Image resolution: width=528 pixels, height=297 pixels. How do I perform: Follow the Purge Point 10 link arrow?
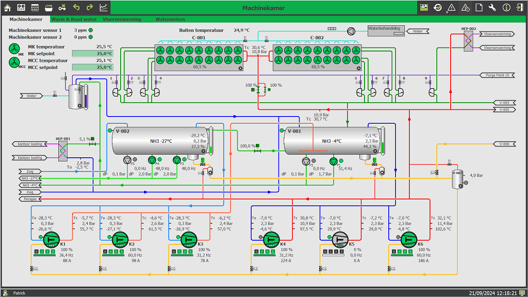click(x=498, y=75)
